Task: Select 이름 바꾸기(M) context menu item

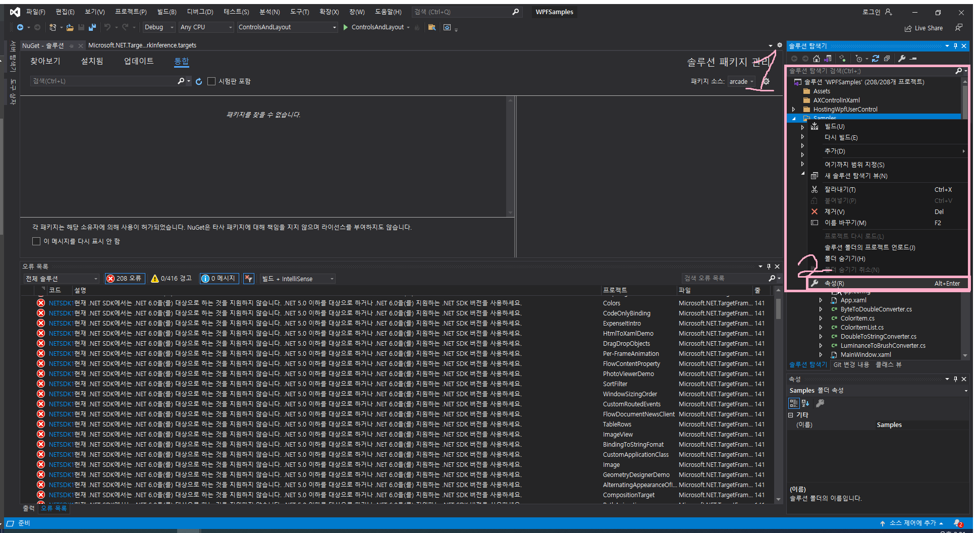Action: tap(888, 223)
